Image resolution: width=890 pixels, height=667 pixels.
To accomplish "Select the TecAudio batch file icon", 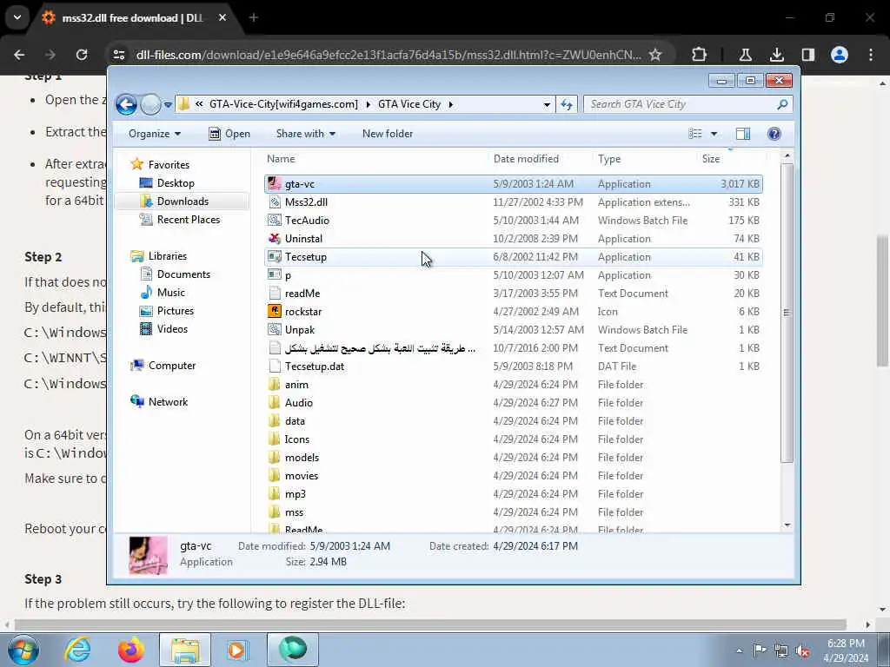I will click(275, 220).
